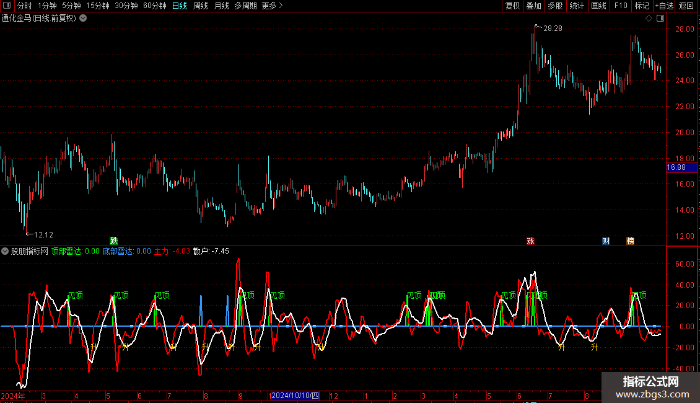Click the 16.88 highlighted price on axis
Viewport: 700px width, 403px height.
tap(676, 167)
